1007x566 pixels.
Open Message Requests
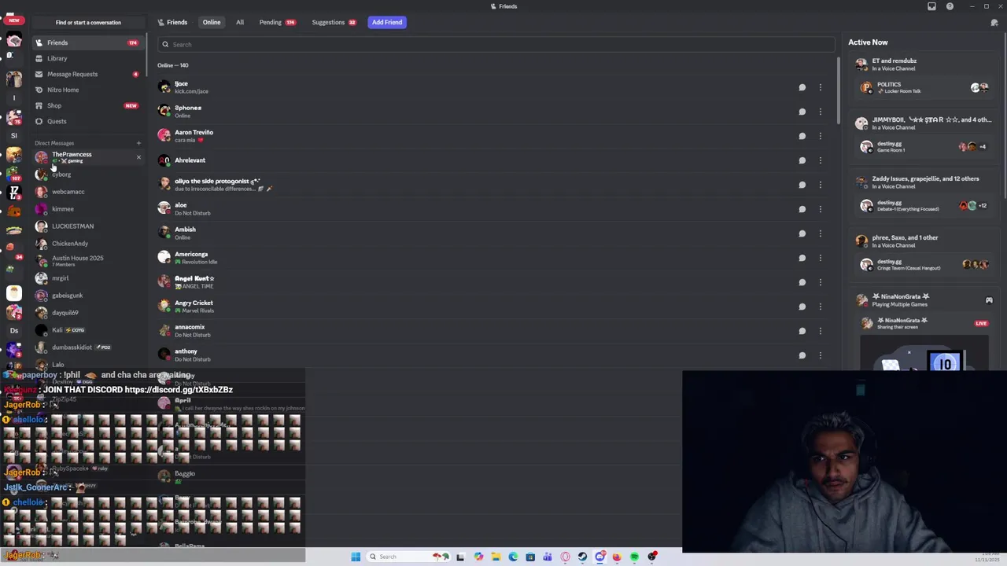pyautogui.click(x=87, y=74)
